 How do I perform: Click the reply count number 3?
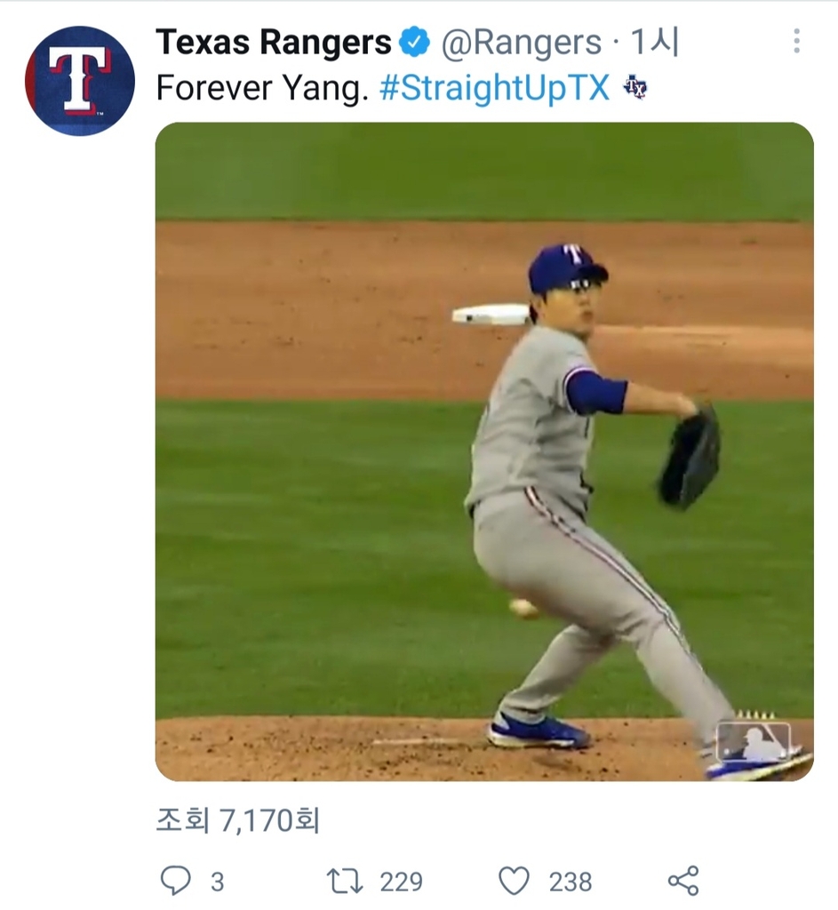point(218,882)
